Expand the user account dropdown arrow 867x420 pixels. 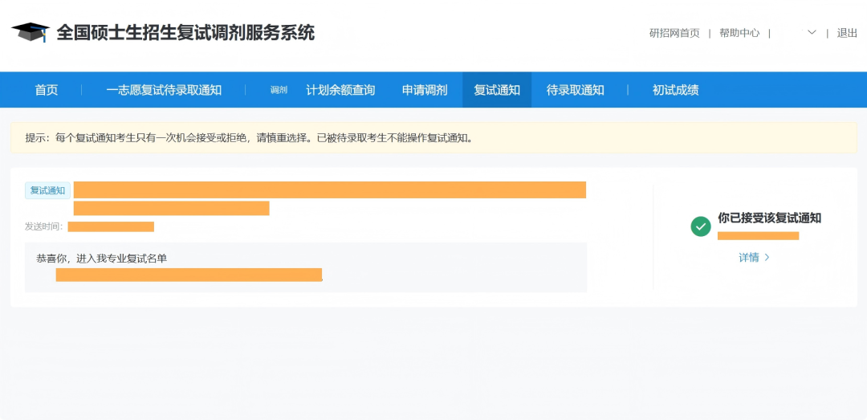coord(812,33)
